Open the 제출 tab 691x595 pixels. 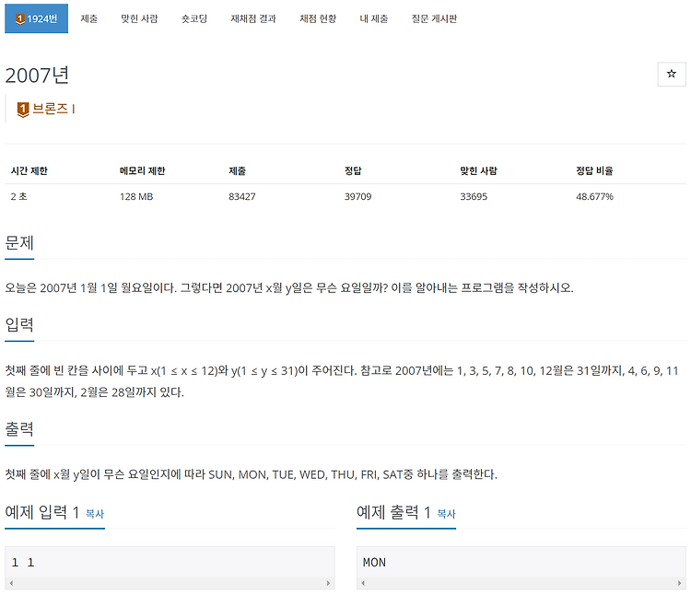point(89,18)
